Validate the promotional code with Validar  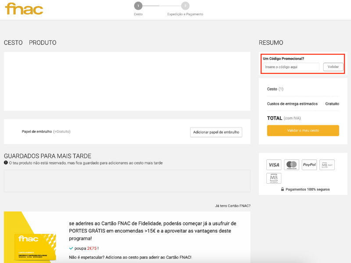(x=333, y=67)
